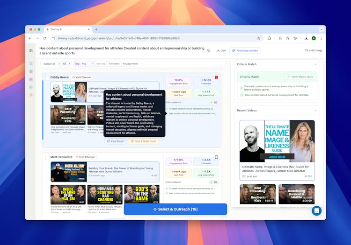Collapse the Criteria Match panel

point(315,64)
